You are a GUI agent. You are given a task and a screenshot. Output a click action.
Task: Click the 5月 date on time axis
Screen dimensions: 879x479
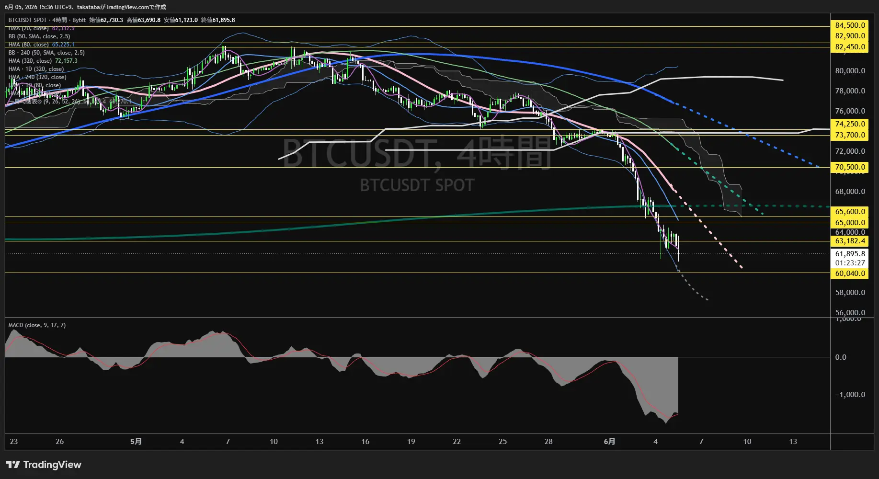click(x=136, y=442)
